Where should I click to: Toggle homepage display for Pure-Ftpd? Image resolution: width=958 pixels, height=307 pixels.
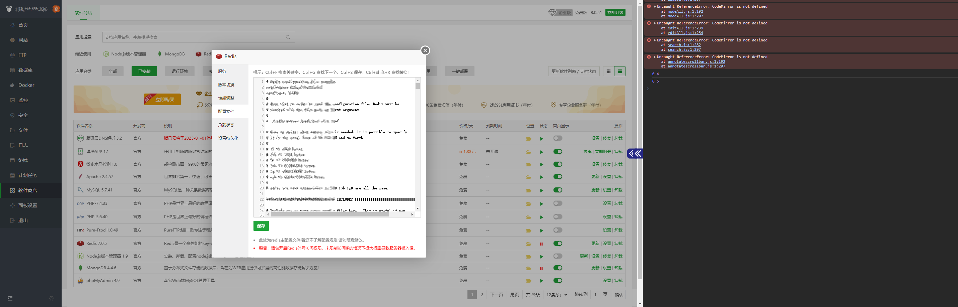(x=558, y=230)
